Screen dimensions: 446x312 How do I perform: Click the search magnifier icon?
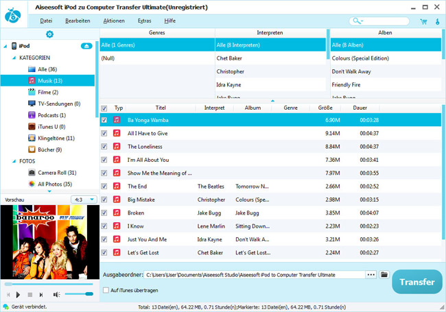(356, 21)
